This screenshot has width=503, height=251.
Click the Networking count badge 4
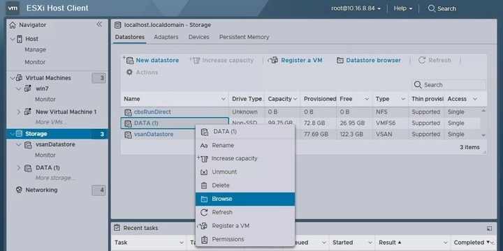pyautogui.click(x=99, y=190)
